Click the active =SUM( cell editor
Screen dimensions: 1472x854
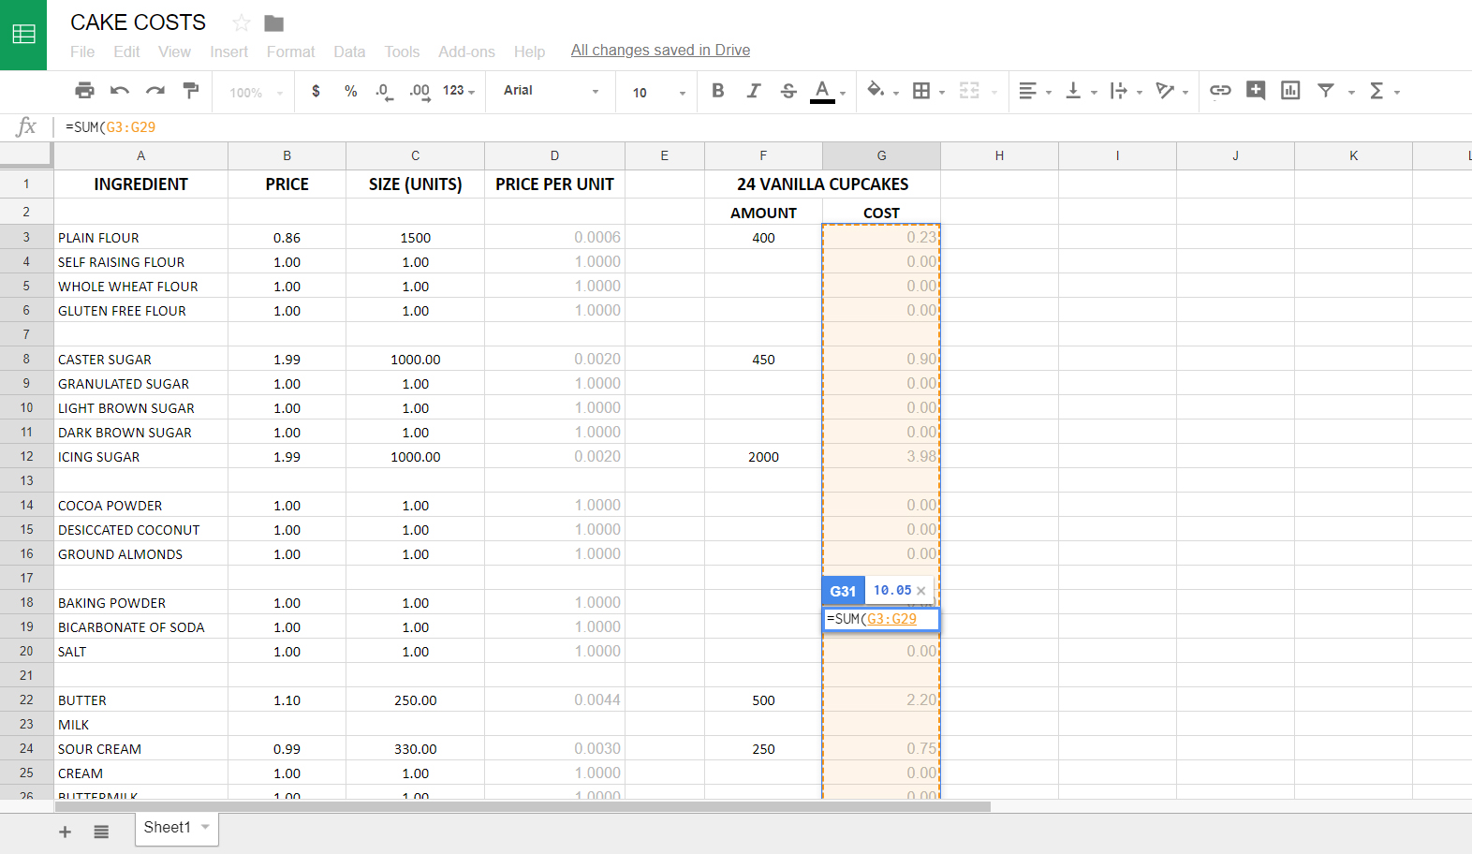pyautogui.click(x=881, y=620)
